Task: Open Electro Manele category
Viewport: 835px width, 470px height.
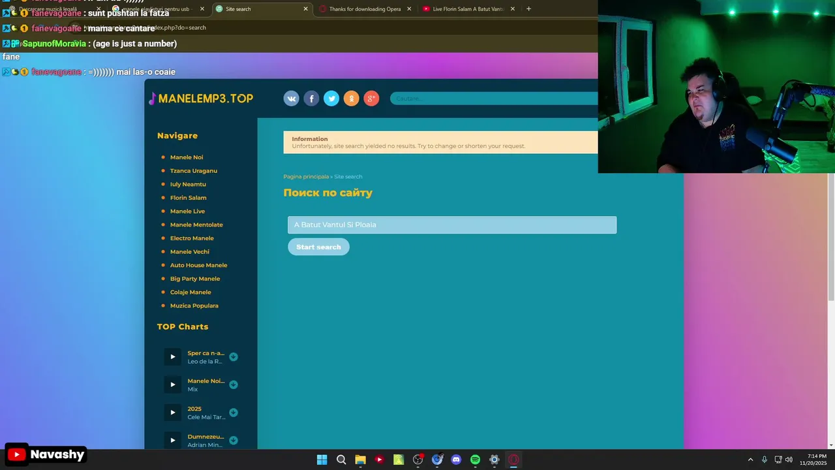Action: (x=192, y=238)
